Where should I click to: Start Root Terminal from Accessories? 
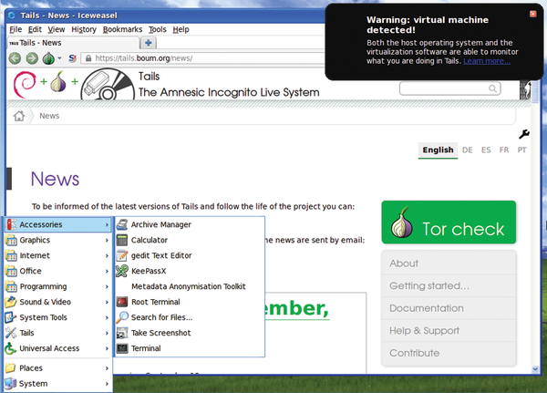tap(157, 302)
